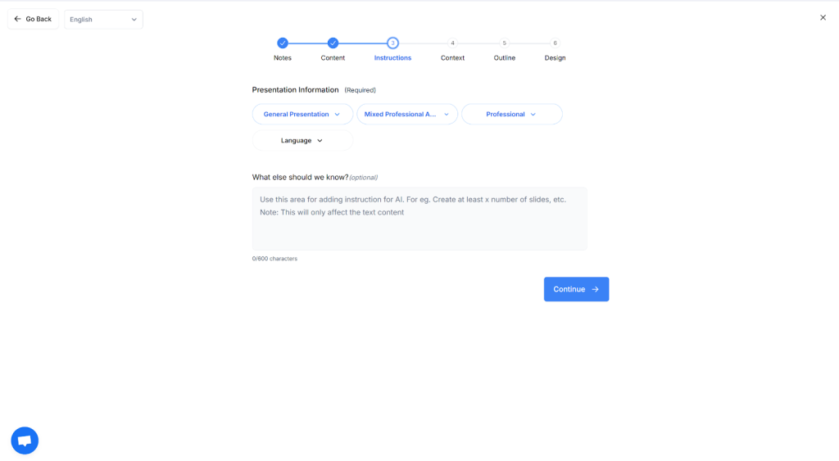Click the completed Notes step checkmark
The height and width of the screenshot is (461, 839).
(x=283, y=43)
